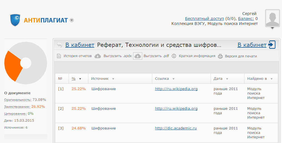Sort table by the % column header
The width and height of the screenshot is (282, 143).
[74, 79]
